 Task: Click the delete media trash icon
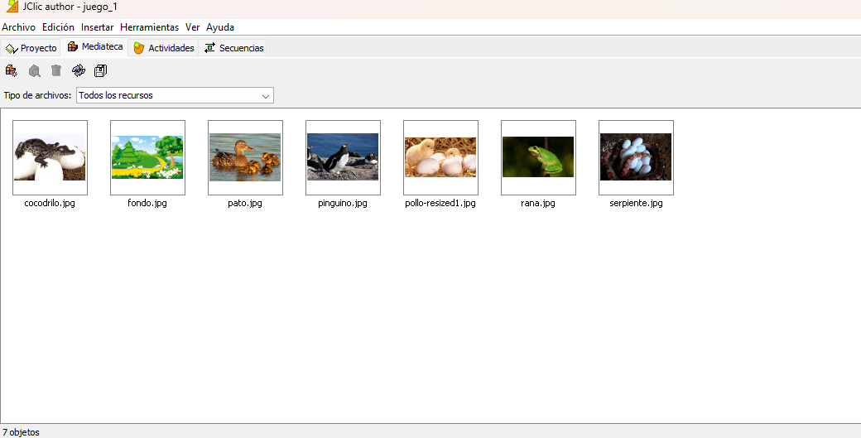[56, 71]
